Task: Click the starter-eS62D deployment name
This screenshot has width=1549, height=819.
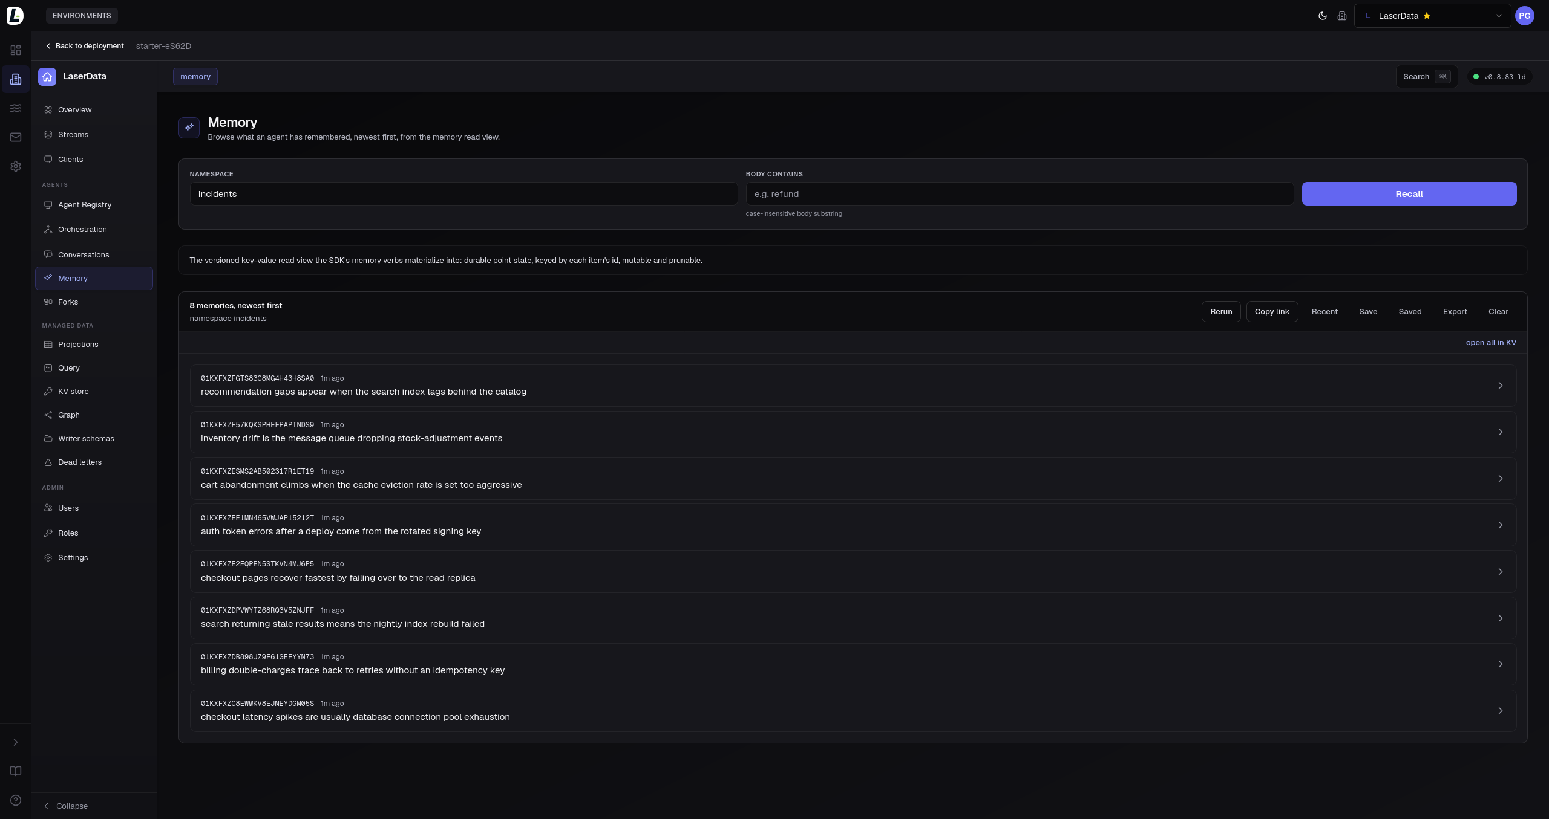Action: pos(163,46)
